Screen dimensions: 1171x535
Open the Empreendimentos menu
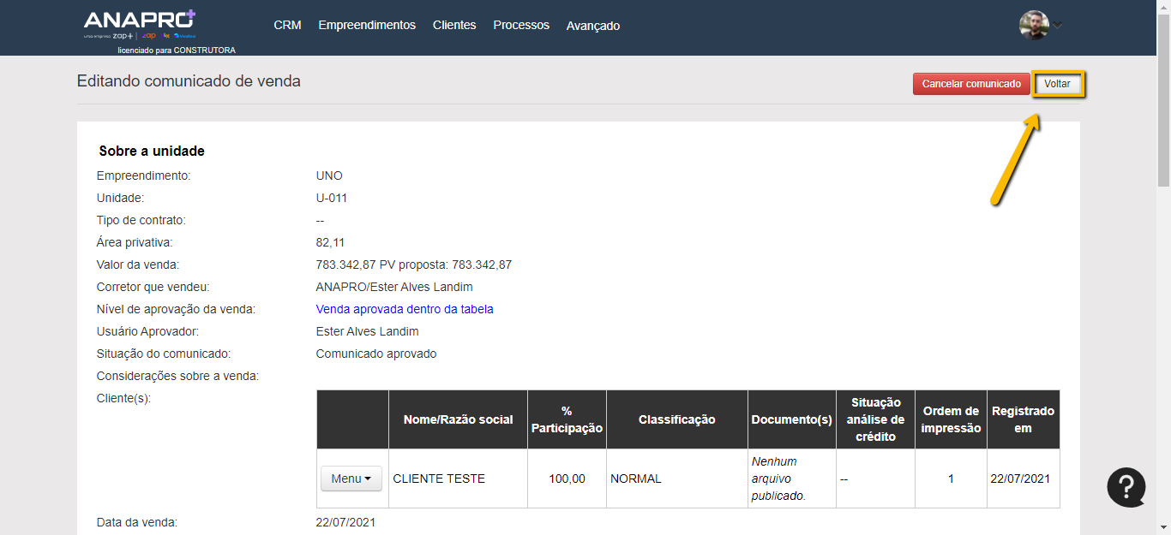pyautogui.click(x=367, y=26)
